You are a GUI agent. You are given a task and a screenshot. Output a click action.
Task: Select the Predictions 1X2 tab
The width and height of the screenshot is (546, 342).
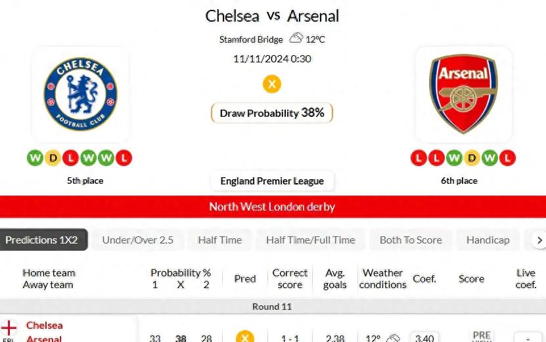[43, 240]
